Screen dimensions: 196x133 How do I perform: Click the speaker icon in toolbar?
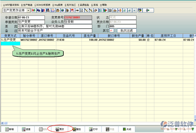click(x=119, y=10)
